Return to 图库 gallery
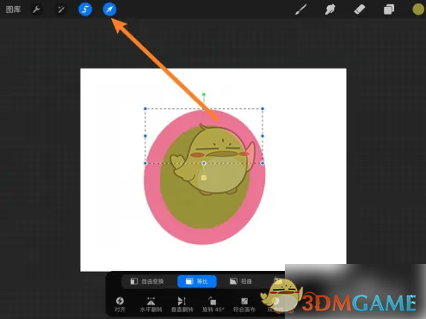This screenshot has height=319, width=426. click(x=13, y=9)
